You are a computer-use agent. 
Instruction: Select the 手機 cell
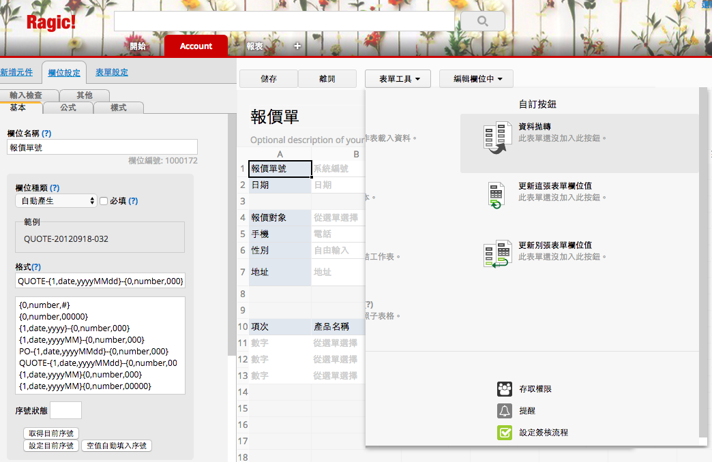coord(280,234)
